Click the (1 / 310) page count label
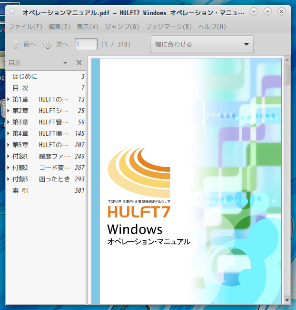The image size is (296, 310). [116, 44]
